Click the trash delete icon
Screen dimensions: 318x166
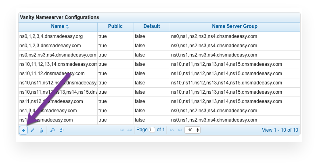(42, 130)
